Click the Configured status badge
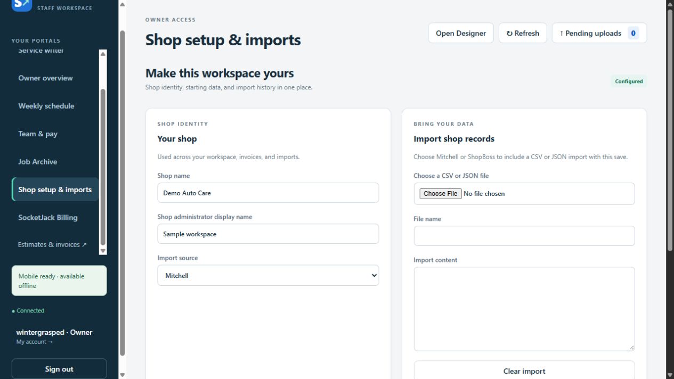The width and height of the screenshot is (674, 379). tap(629, 81)
